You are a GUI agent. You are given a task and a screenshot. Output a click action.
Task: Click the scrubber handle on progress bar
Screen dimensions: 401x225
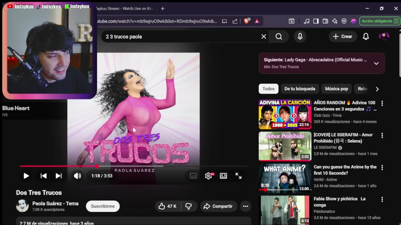point(97,166)
